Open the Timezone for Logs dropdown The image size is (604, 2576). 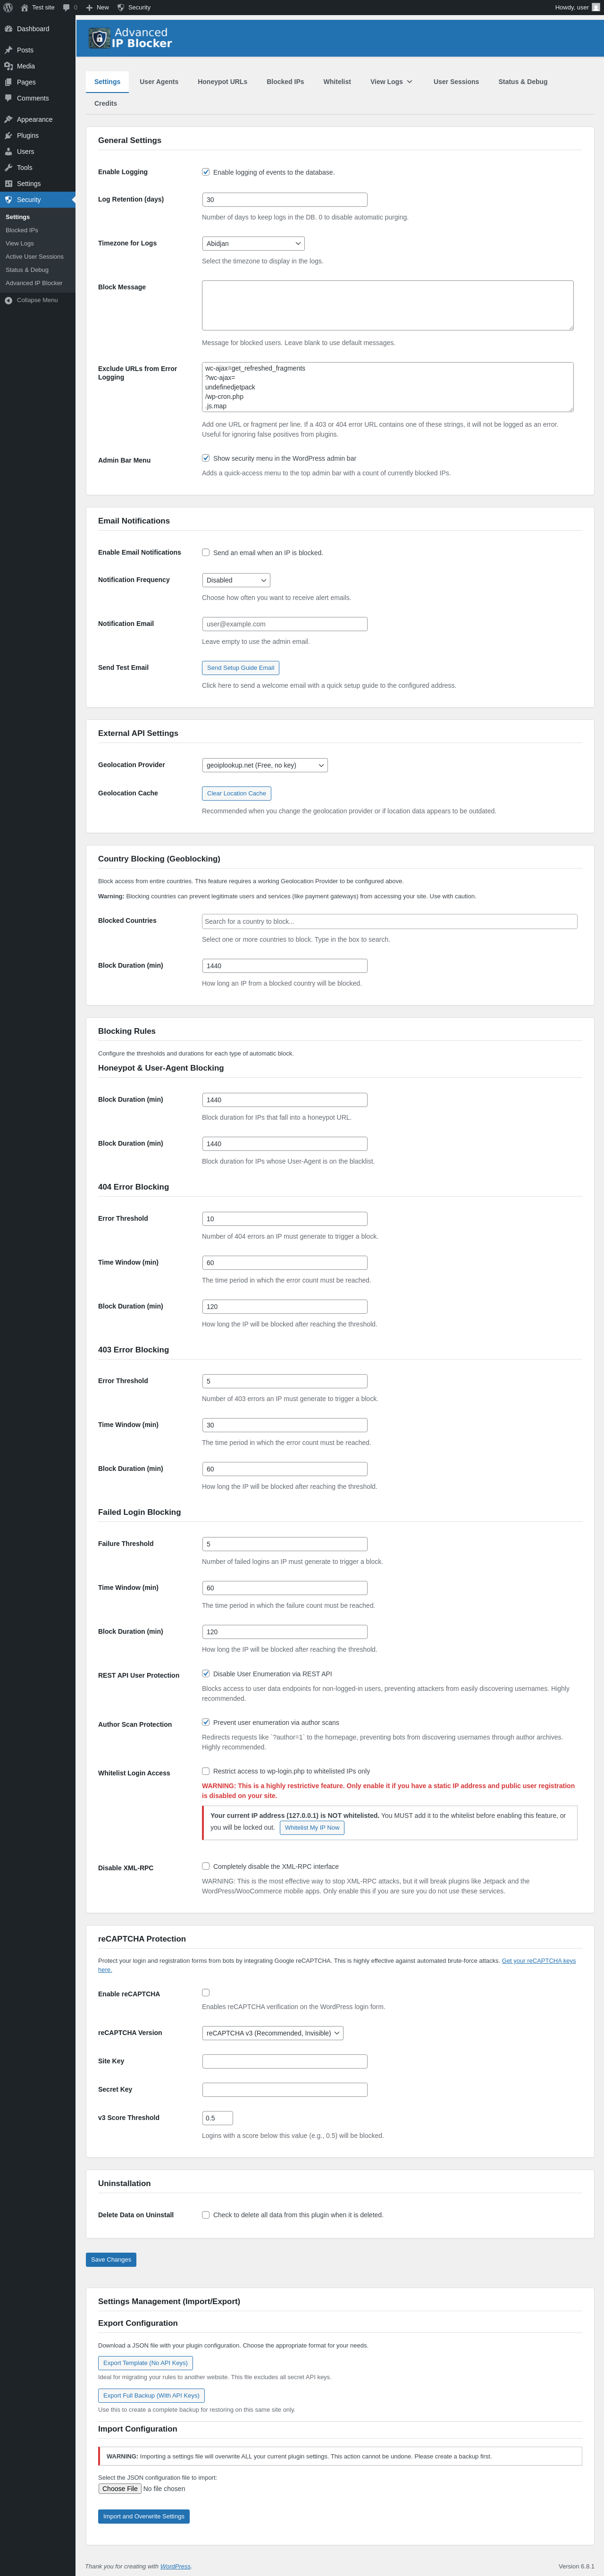pos(253,243)
